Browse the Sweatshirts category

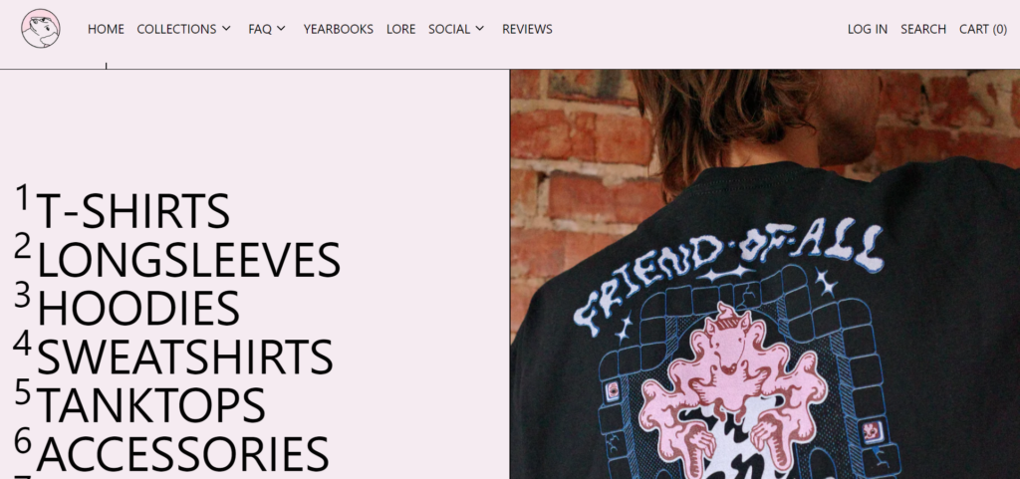click(x=184, y=357)
